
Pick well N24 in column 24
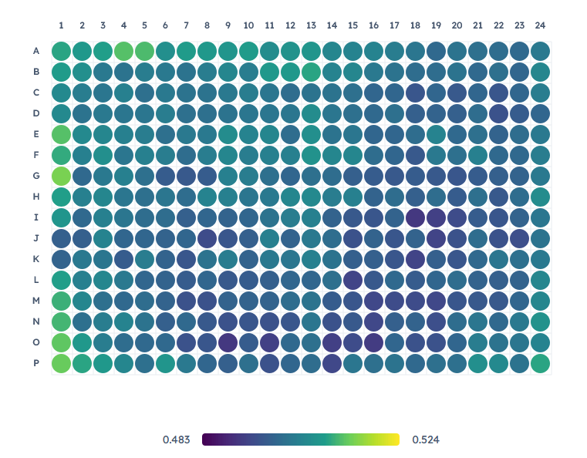tap(540, 322)
